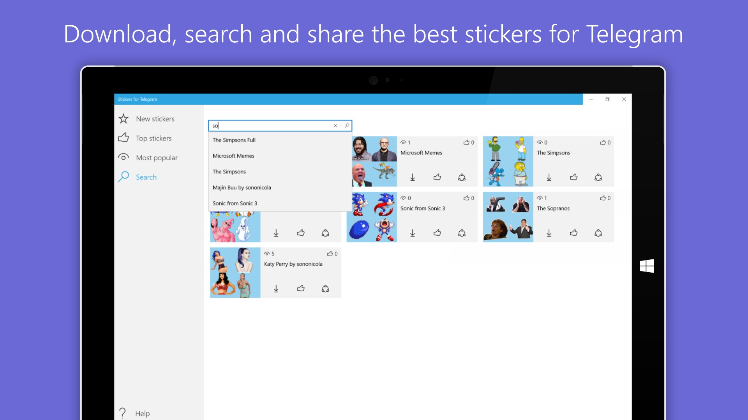Screen dimensions: 748x420
Task: Open Most popular section
Action: point(157,158)
